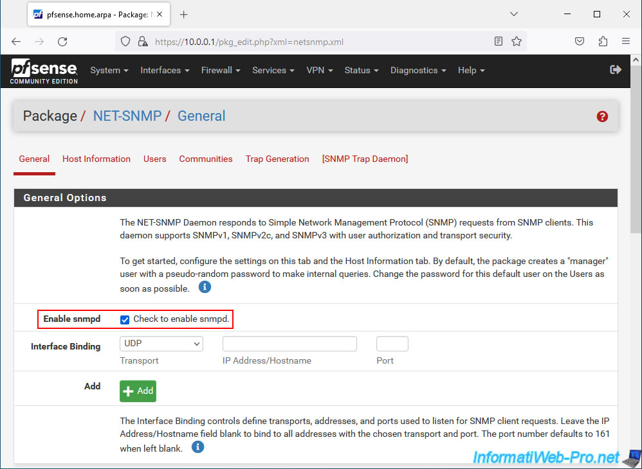List all tabs chevron
The image size is (642, 469).
pos(514,14)
